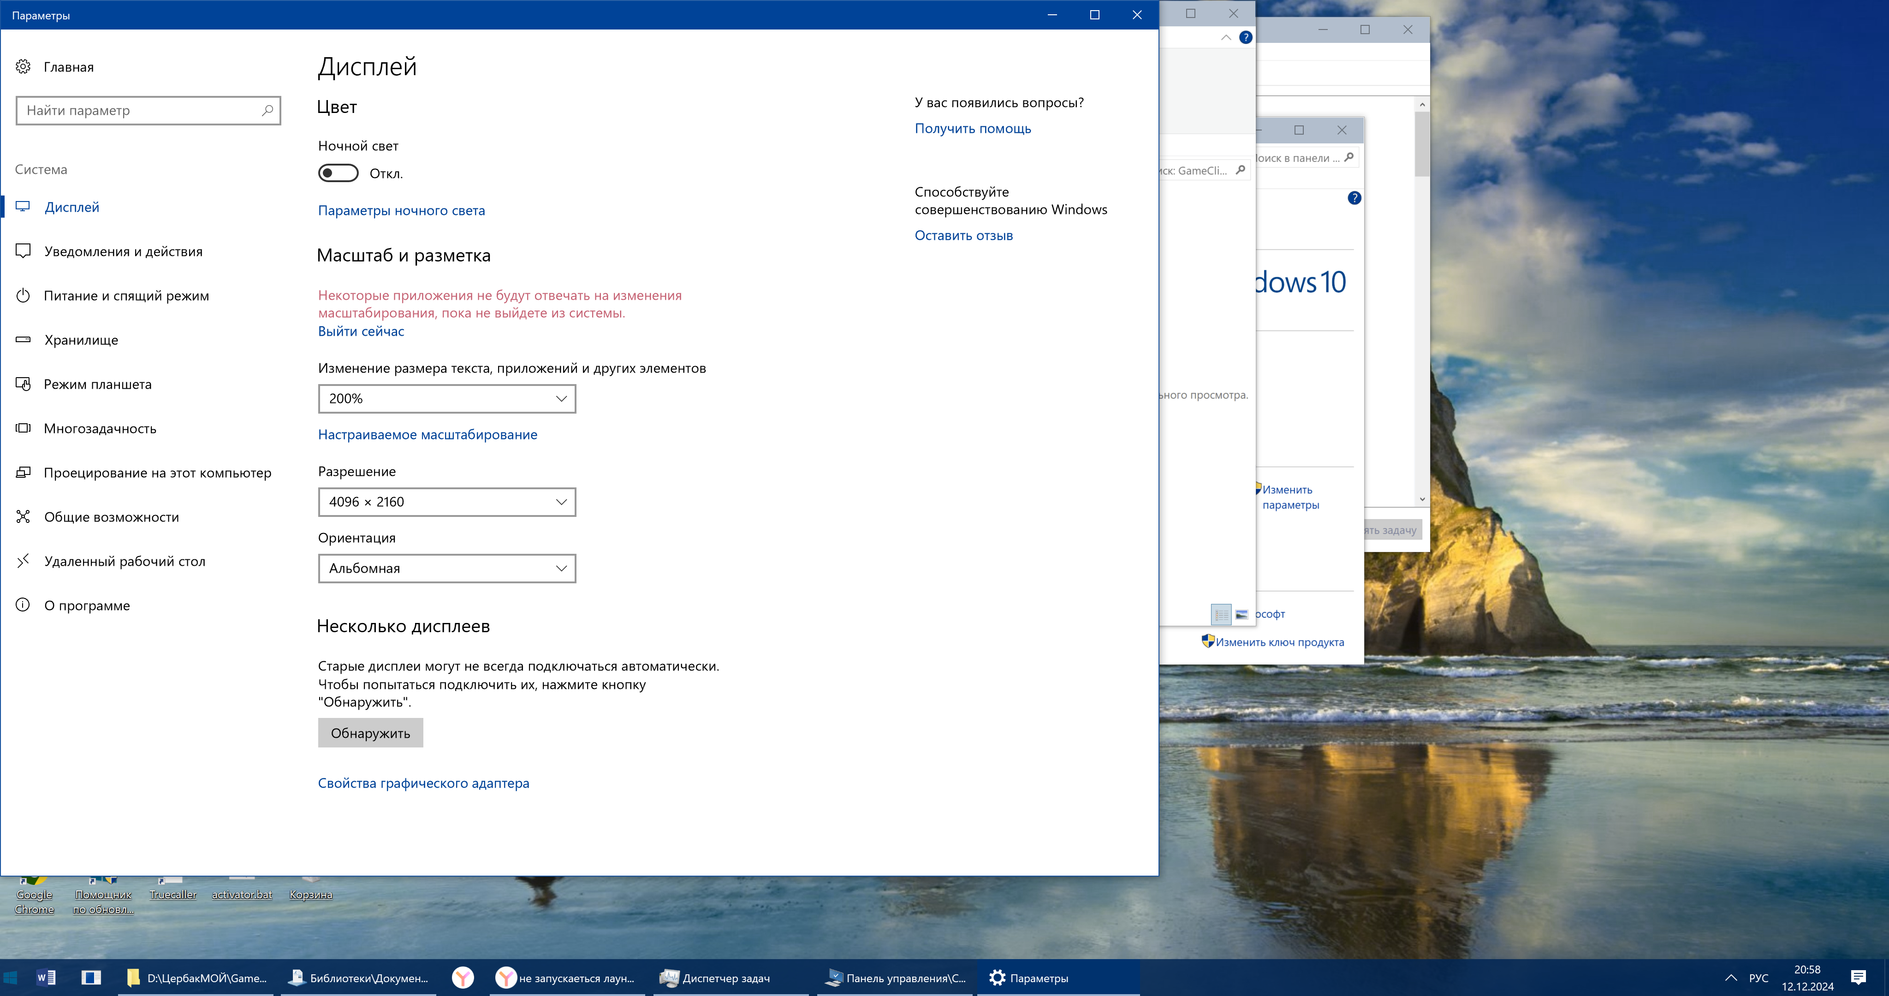Open the 200% scaling dropdown

(x=446, y=398)
